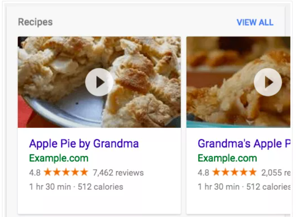Click 1 hr 30 min on the second recipe card
The height and width of the screenshot is (217, 296).
click(x=219, y=186)
